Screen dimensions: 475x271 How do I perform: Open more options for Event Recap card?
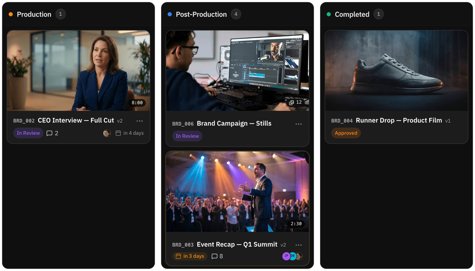(299, 245)
